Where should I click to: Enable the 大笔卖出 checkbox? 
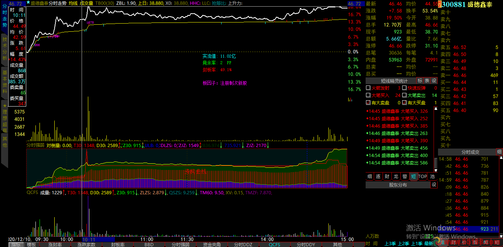pyautogui.click(x=404, y=95)
